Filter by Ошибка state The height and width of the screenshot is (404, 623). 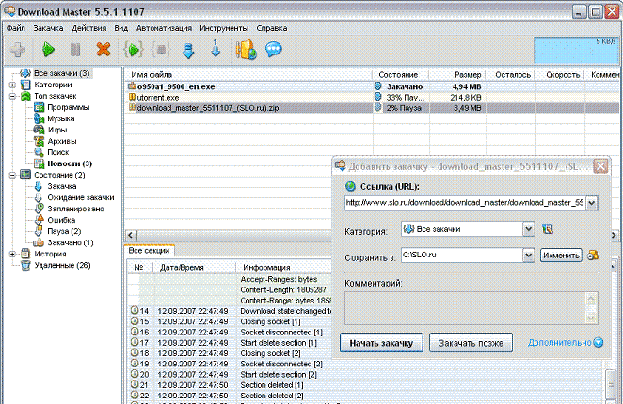(x=61, y=220)
